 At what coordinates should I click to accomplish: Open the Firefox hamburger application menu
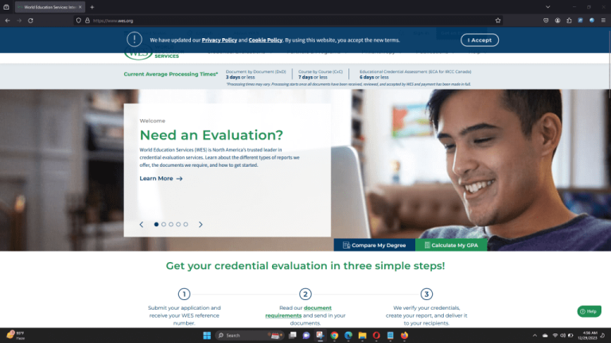pyautogui.click(x=603, y=21)
